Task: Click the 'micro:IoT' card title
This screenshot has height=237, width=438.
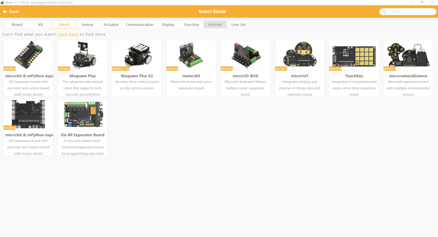Action: tap(300, 76)
